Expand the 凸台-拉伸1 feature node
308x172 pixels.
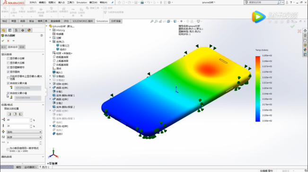coord(50,126)
